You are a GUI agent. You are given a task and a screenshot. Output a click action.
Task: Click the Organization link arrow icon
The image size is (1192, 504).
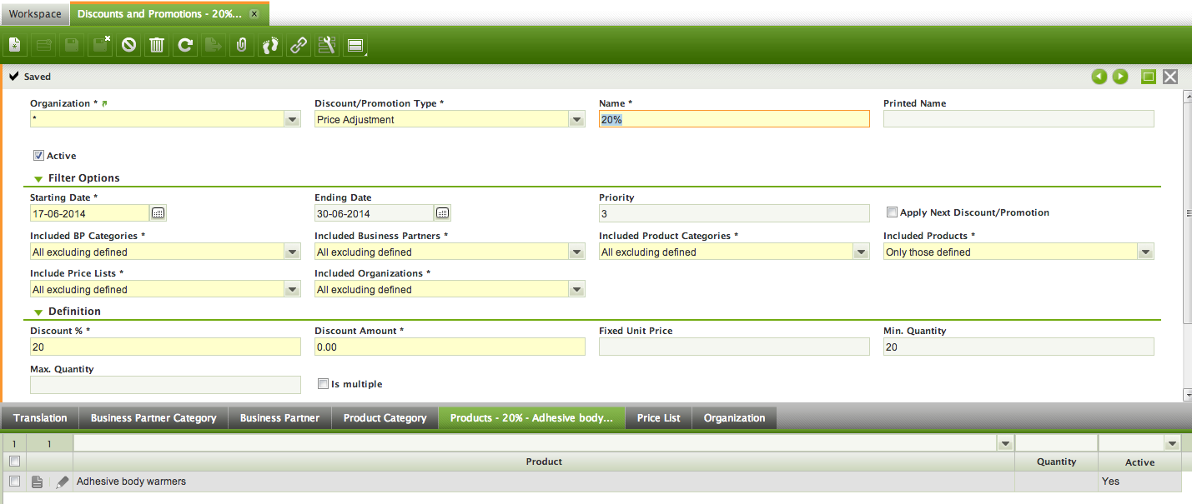(x=105, y=103)
